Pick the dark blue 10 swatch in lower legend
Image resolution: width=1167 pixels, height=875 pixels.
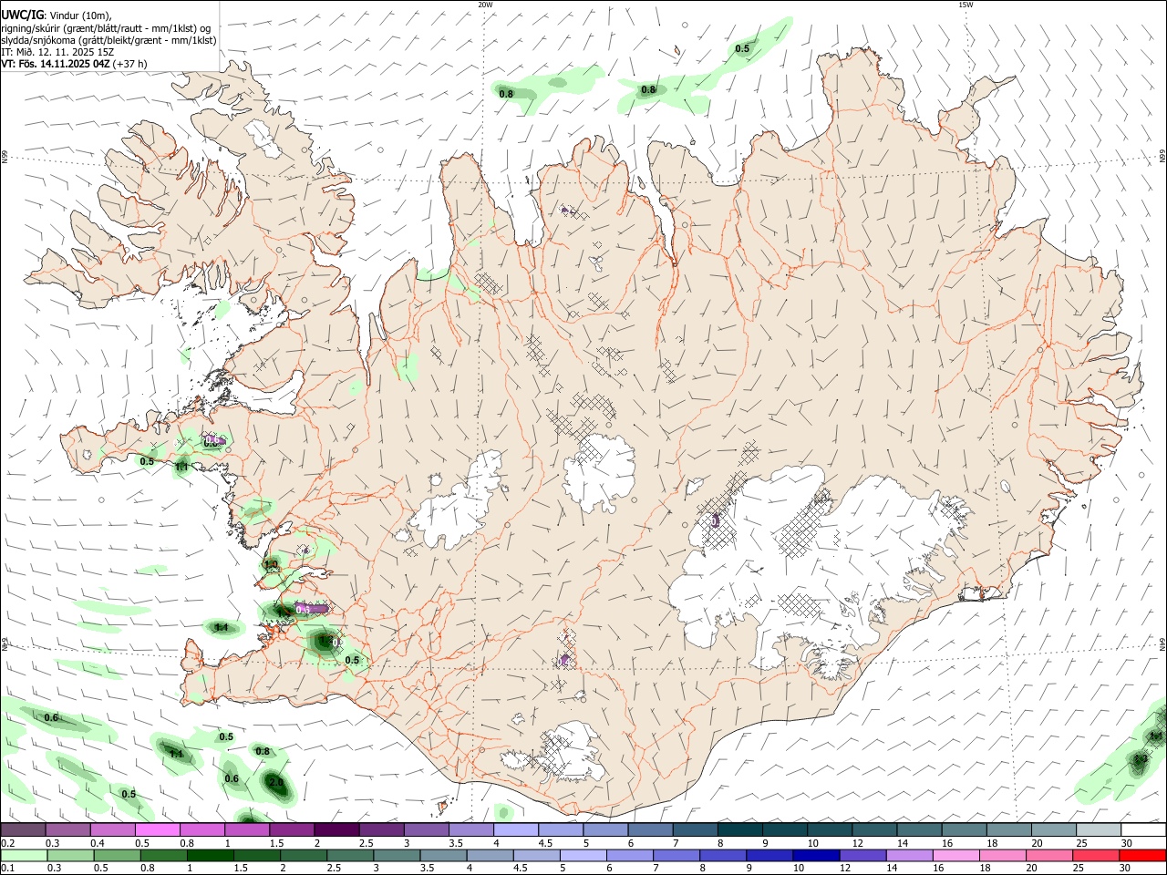coord(817,856)
